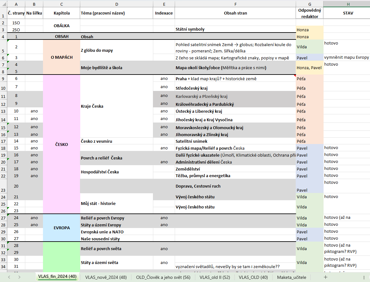Click 'Státy a území světa' cell
This screenshot has height=282, width=370.
click(x=117, y=262)
